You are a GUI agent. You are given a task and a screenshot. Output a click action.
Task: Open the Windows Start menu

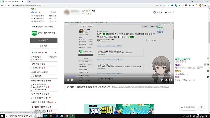point(2,116)
